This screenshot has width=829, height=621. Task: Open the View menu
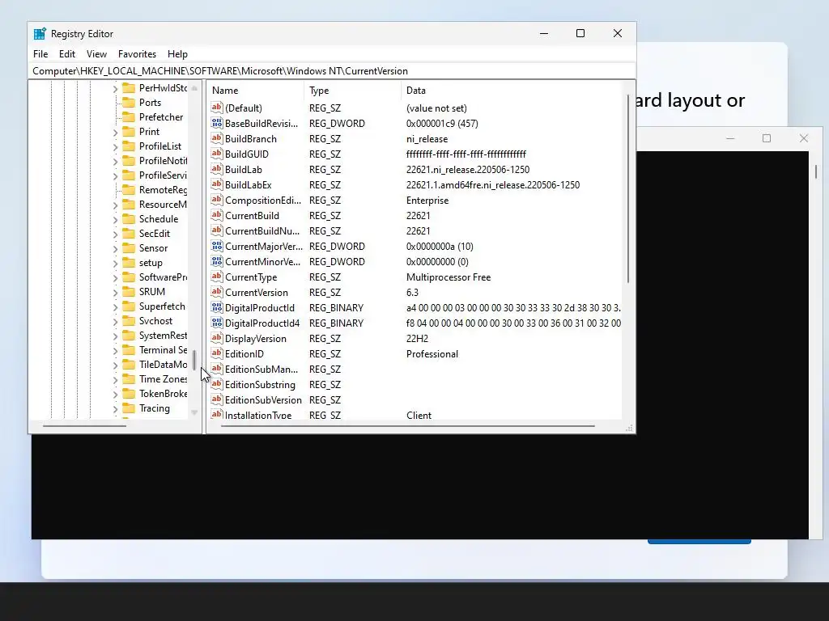point(97,54)
